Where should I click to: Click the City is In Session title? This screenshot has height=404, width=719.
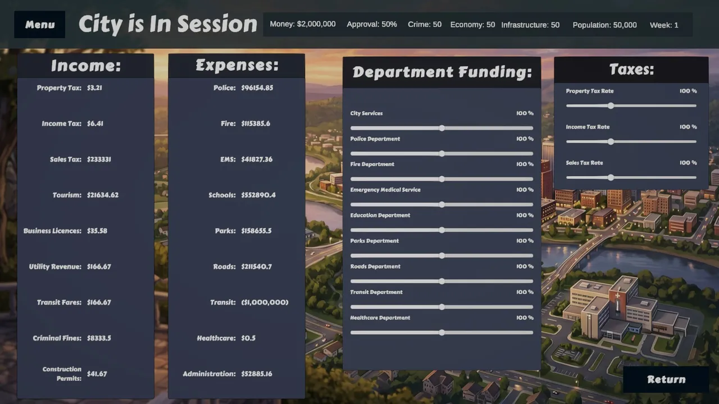coord(167,24)
